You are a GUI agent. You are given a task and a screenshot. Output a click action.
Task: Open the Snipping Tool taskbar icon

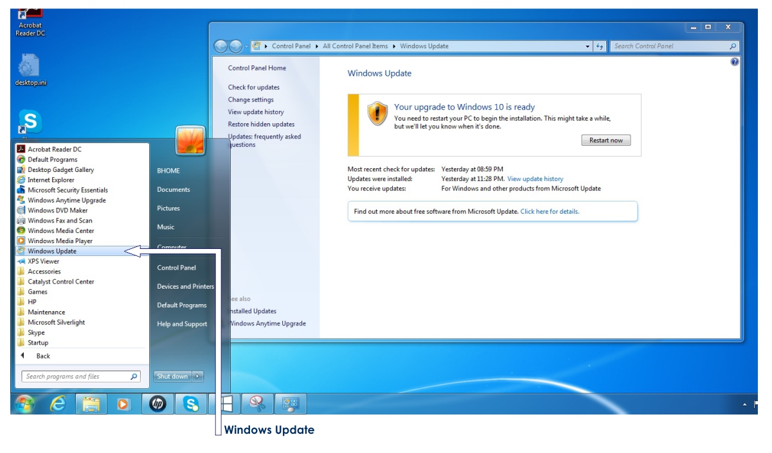pos(257,404)
